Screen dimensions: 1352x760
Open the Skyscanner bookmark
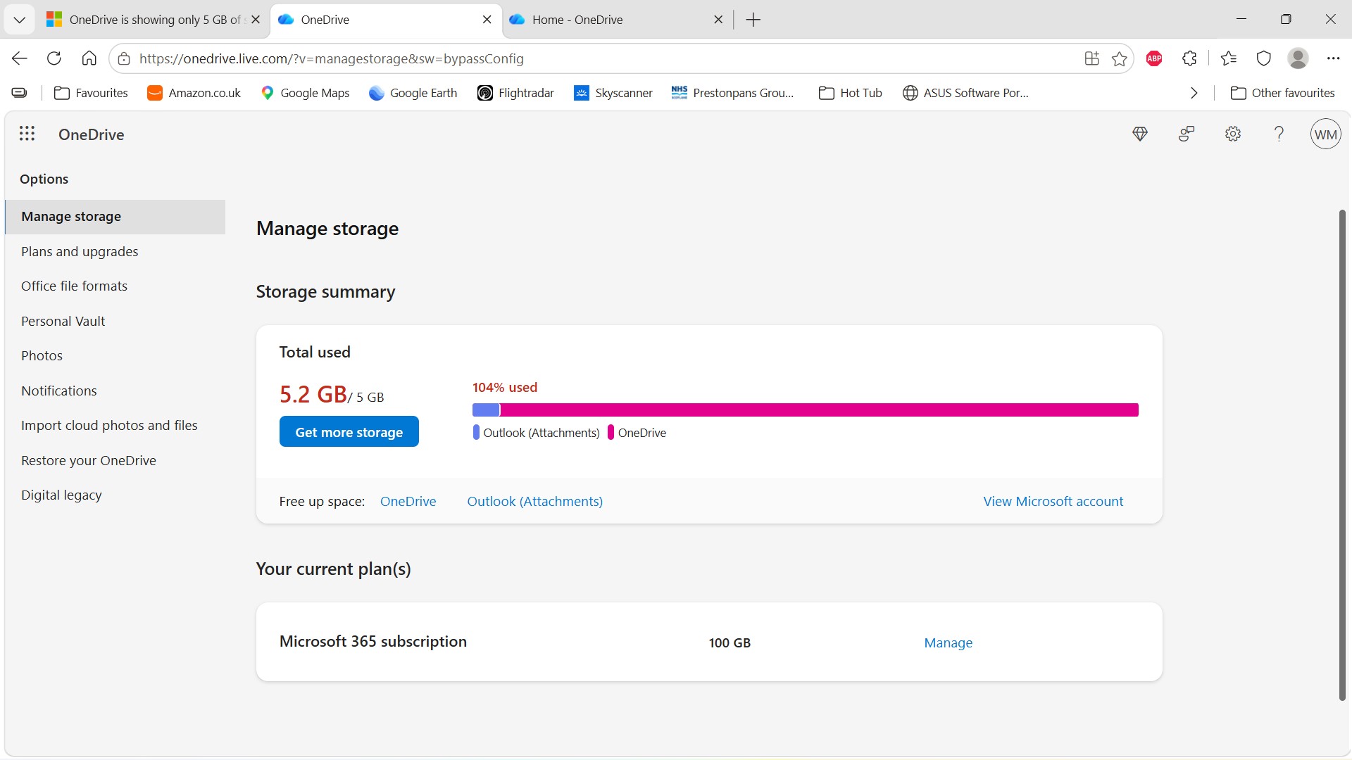(613, 93)
